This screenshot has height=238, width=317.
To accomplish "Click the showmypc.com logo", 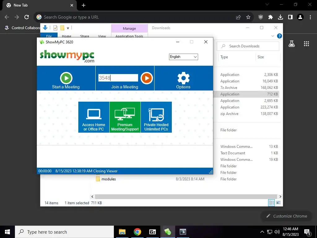I will 67,56.
